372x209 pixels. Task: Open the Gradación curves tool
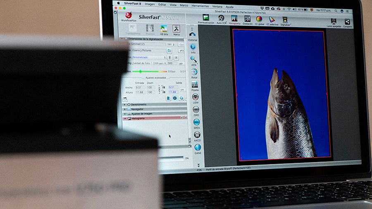pyautogui.click(x=247, y=19)
